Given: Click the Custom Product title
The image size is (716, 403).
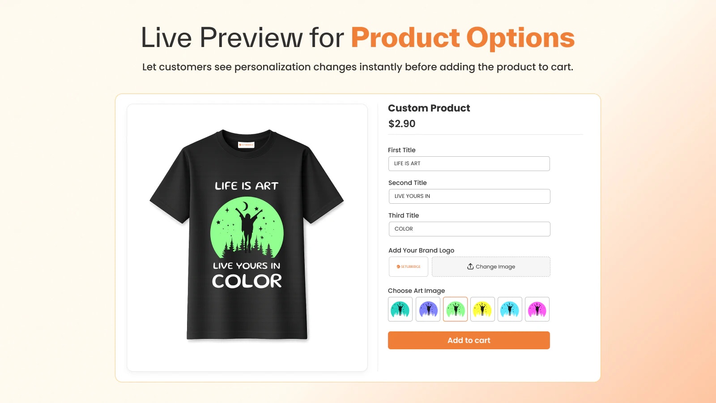Looking at the screenshot, I should tap(429, 108).
